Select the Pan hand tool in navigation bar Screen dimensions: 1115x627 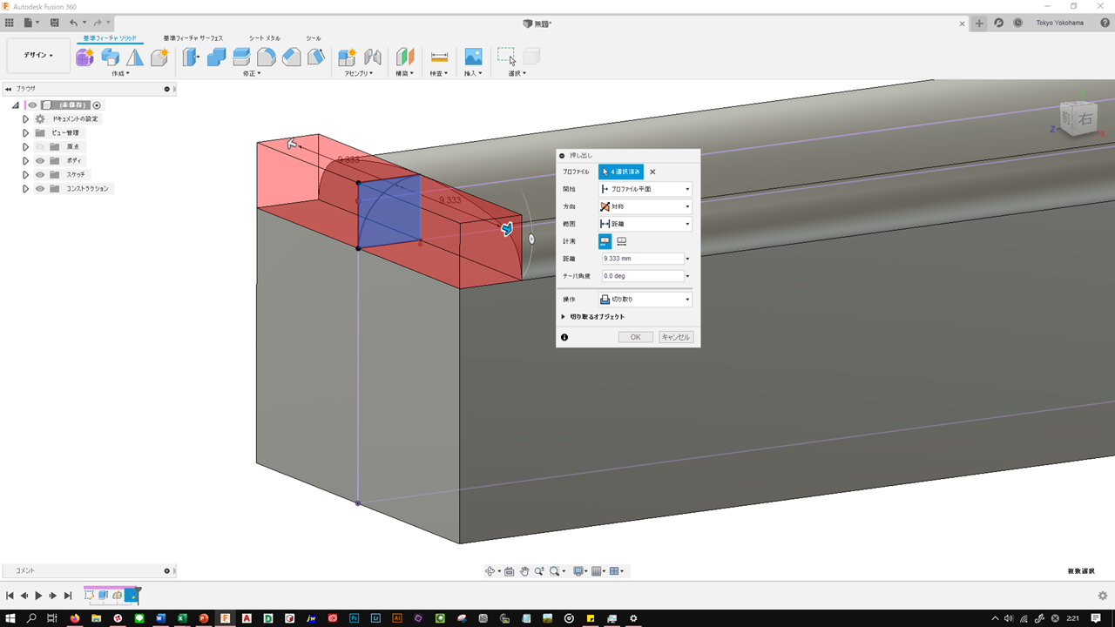524,571
